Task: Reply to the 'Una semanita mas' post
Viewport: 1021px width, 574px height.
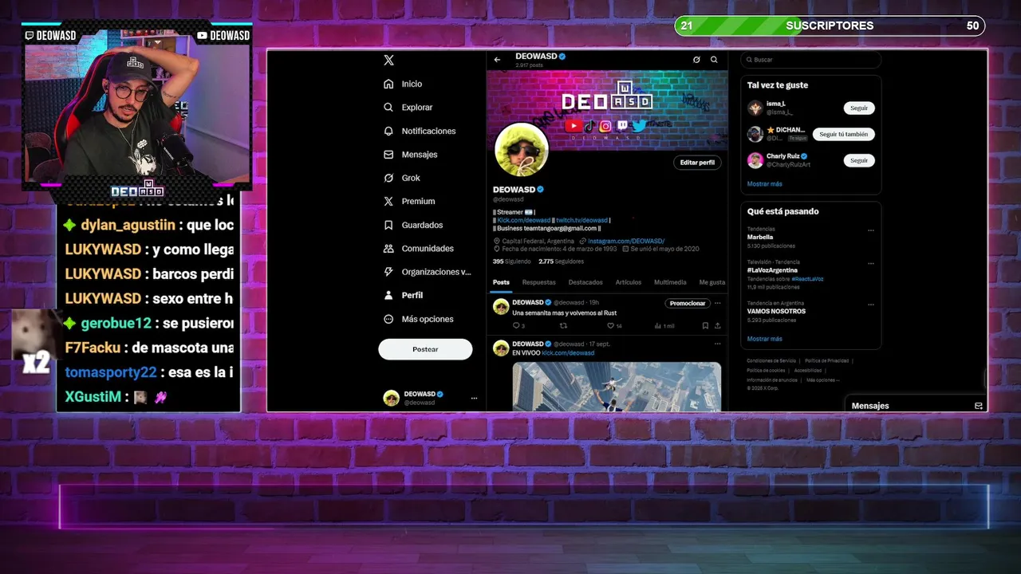Action: 516,325
